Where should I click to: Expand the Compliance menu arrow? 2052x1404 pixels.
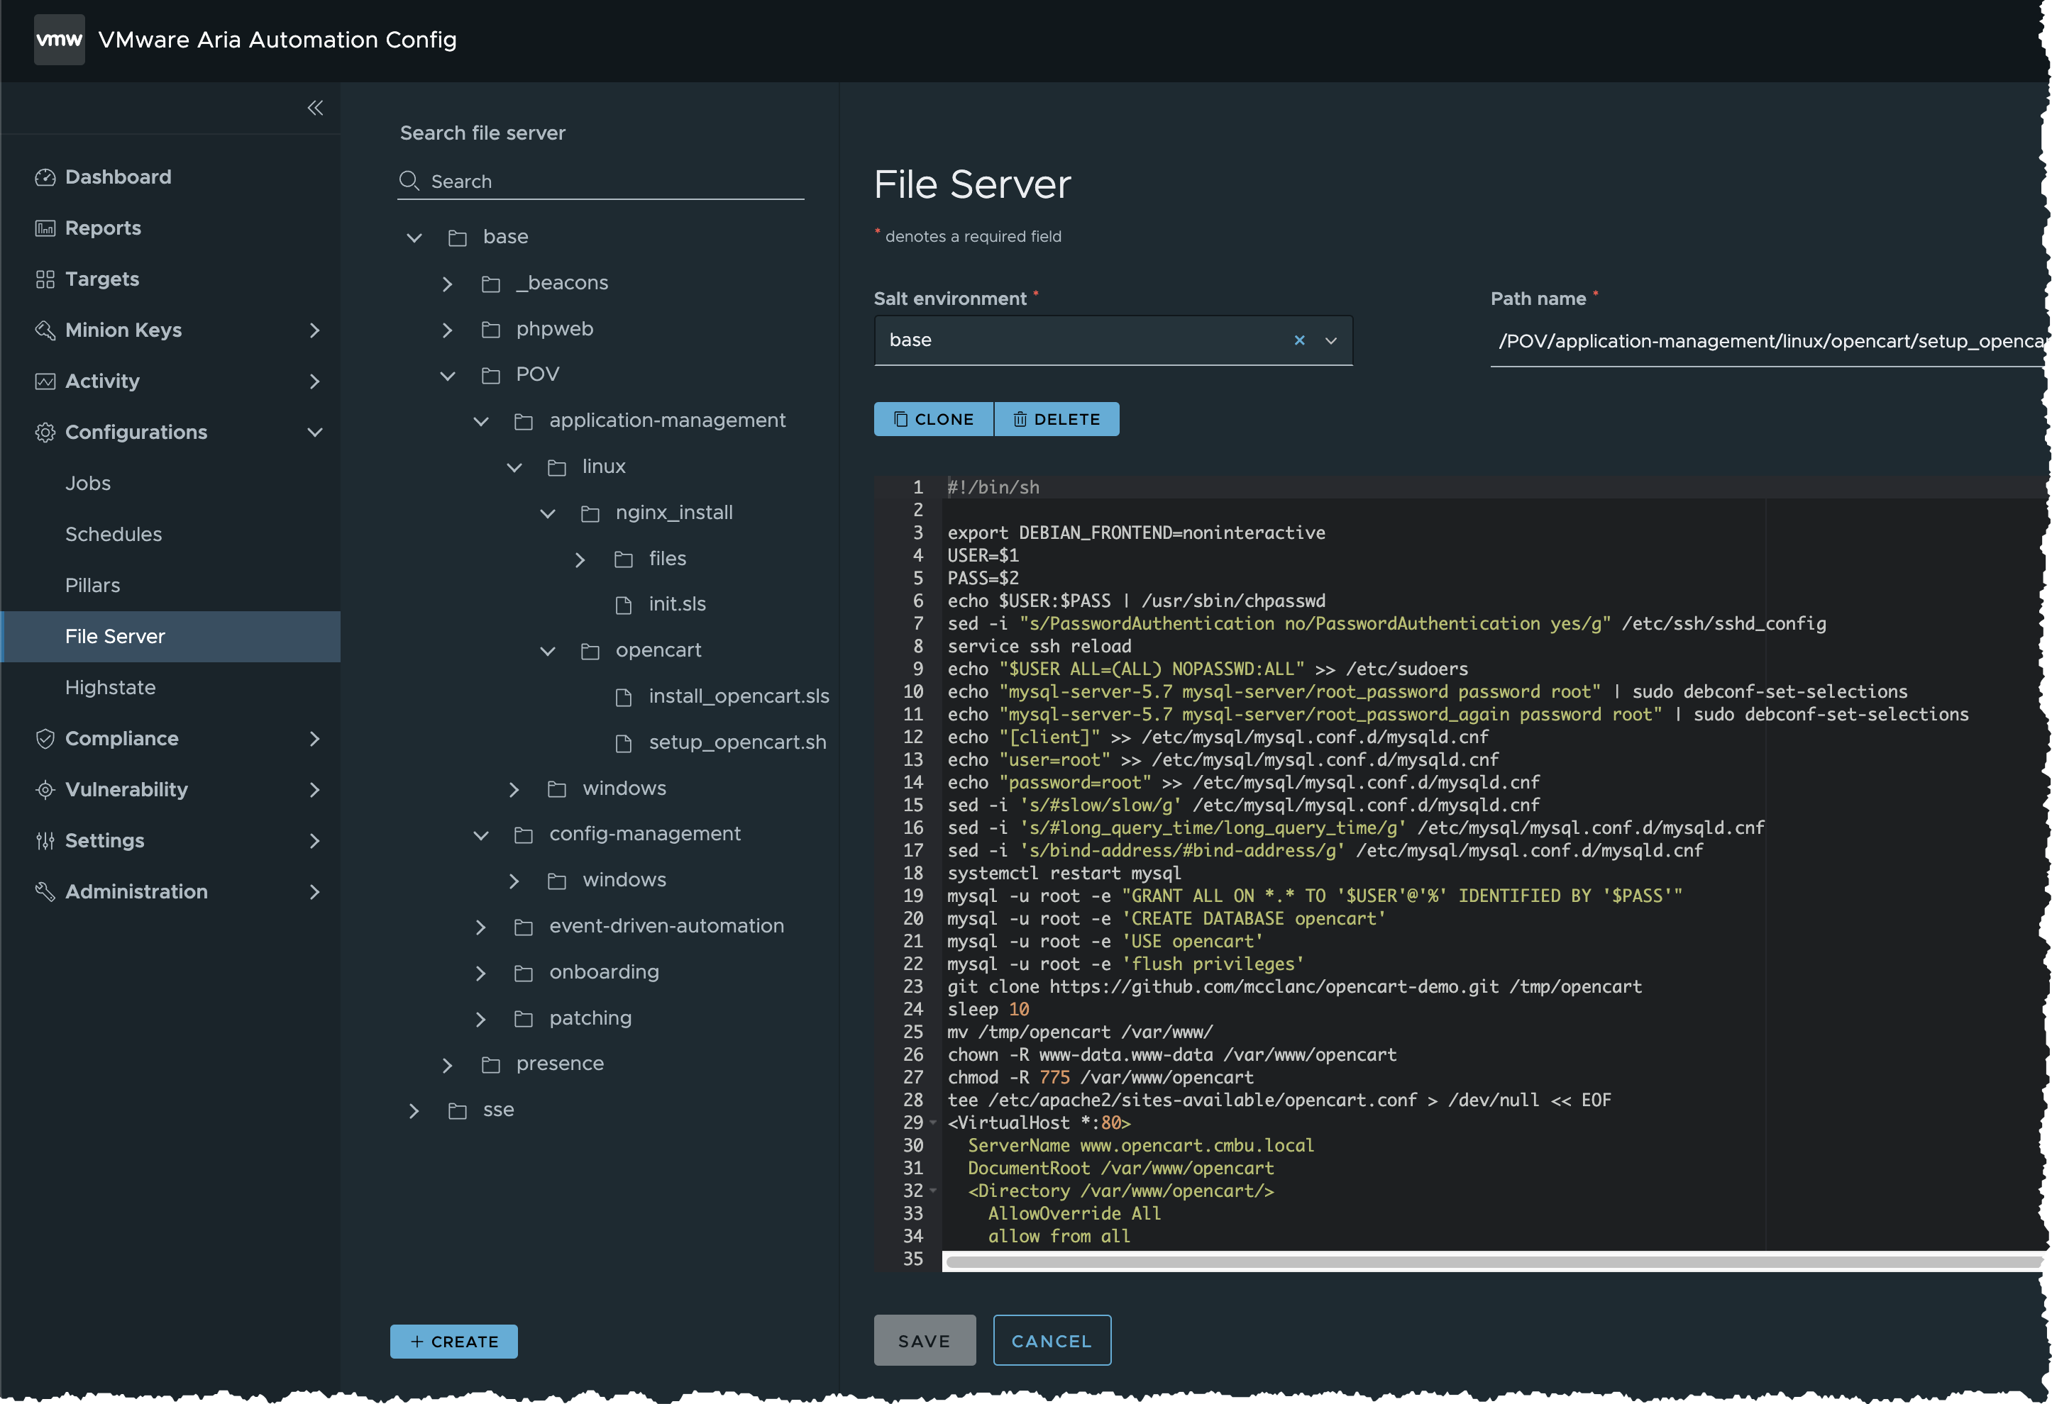tap(314, 739)
